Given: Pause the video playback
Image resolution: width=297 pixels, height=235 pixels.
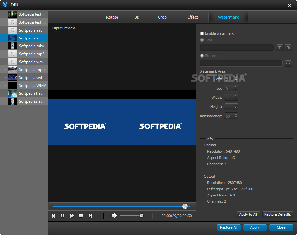Looking at the screenshot, I should coord(62,216).
